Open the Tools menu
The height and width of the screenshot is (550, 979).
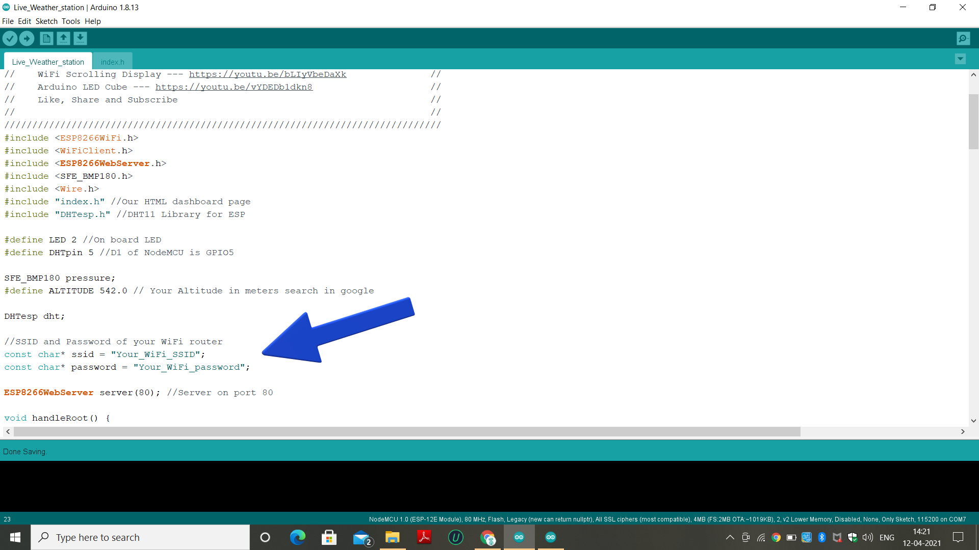coord(71,21)
